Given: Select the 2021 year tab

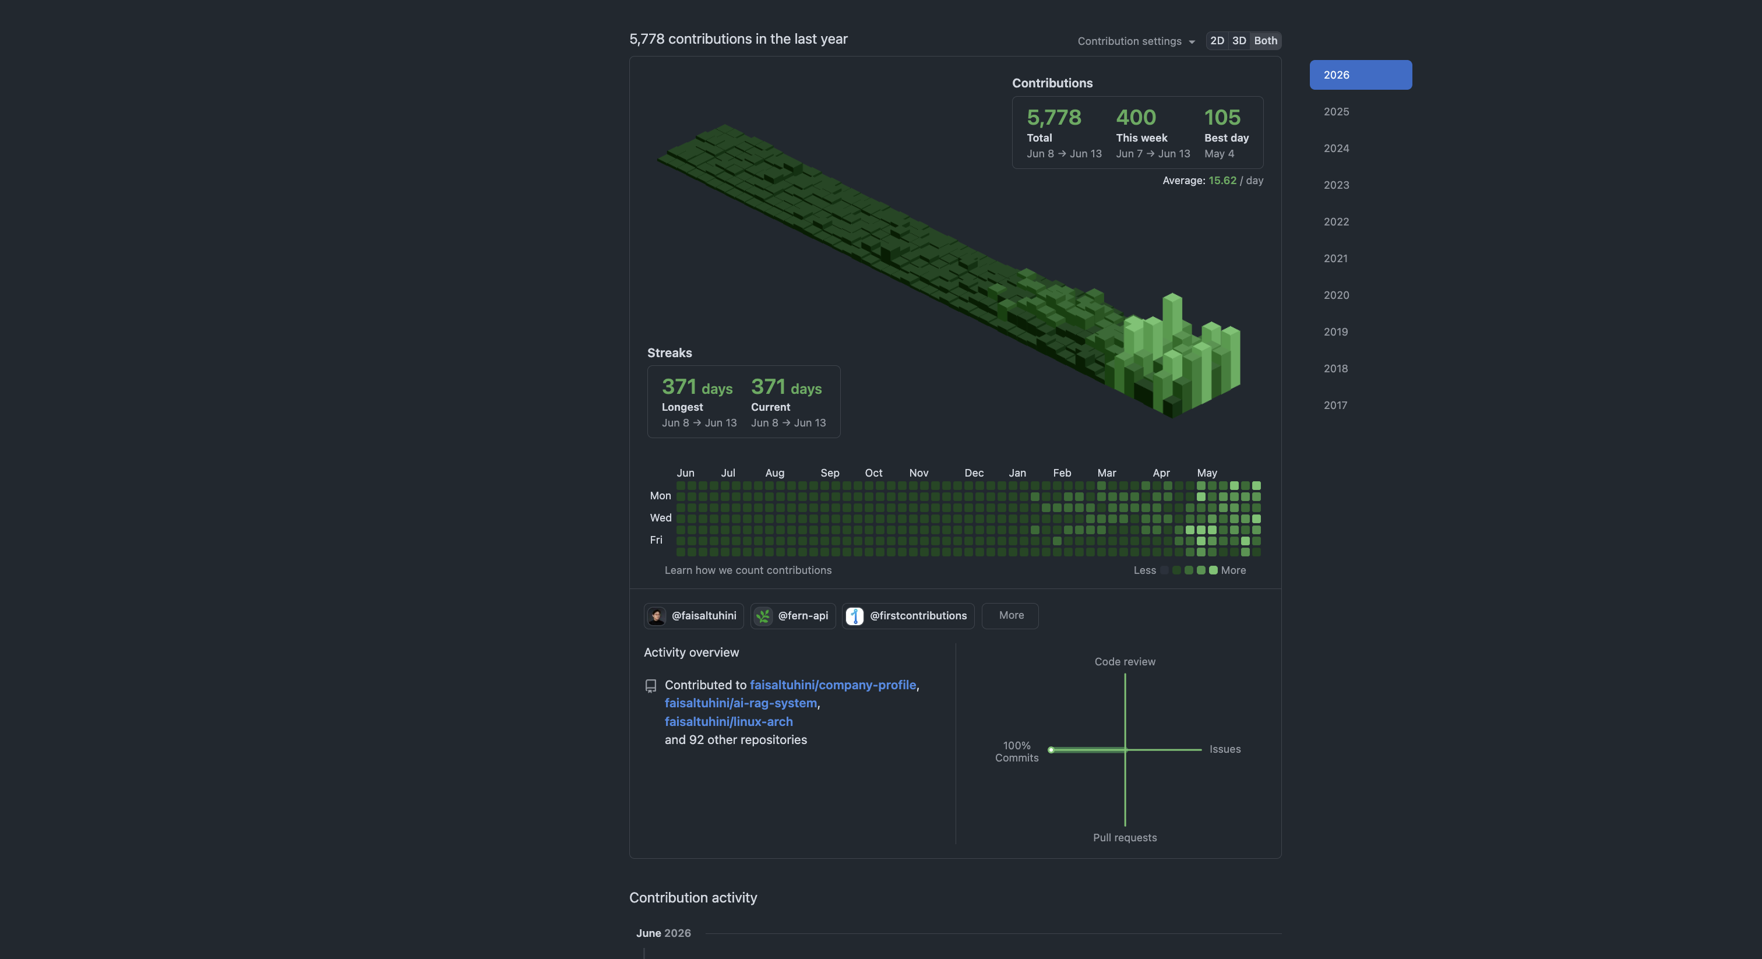Looking at the screenshot, I should click(1361, 258).
